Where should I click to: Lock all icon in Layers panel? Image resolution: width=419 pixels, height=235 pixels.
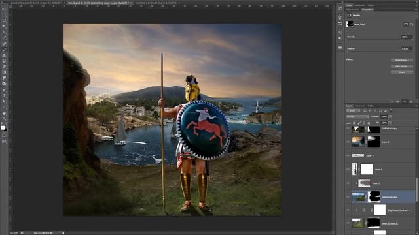369,123
